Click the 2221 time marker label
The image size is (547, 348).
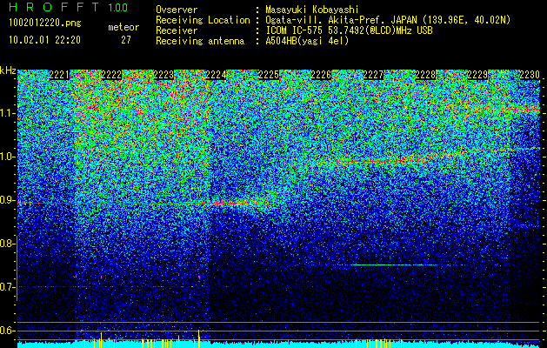(59, 75)
